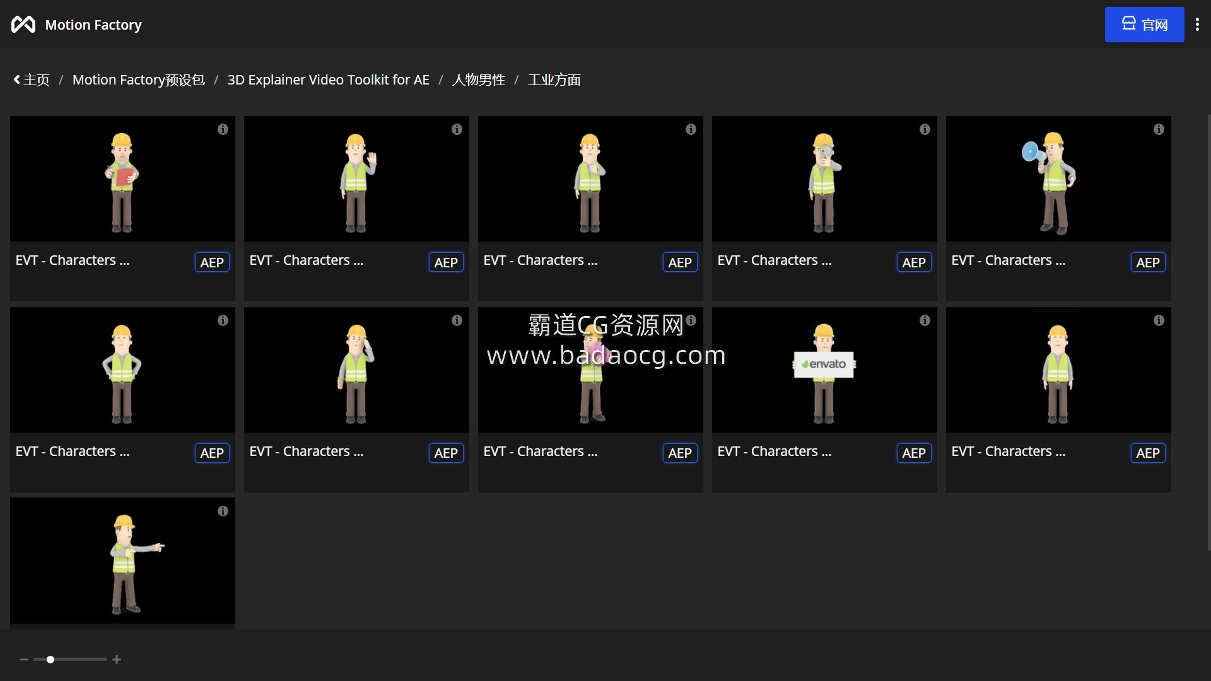Screen dimensions: 1211x681
Task: Click AEP badge on the red clipboard worker card
Action: [x=212, y=262]
